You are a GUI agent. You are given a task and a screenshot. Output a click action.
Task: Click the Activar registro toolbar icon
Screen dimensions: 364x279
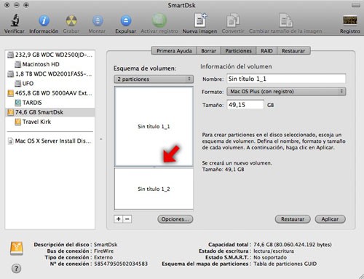159,20
